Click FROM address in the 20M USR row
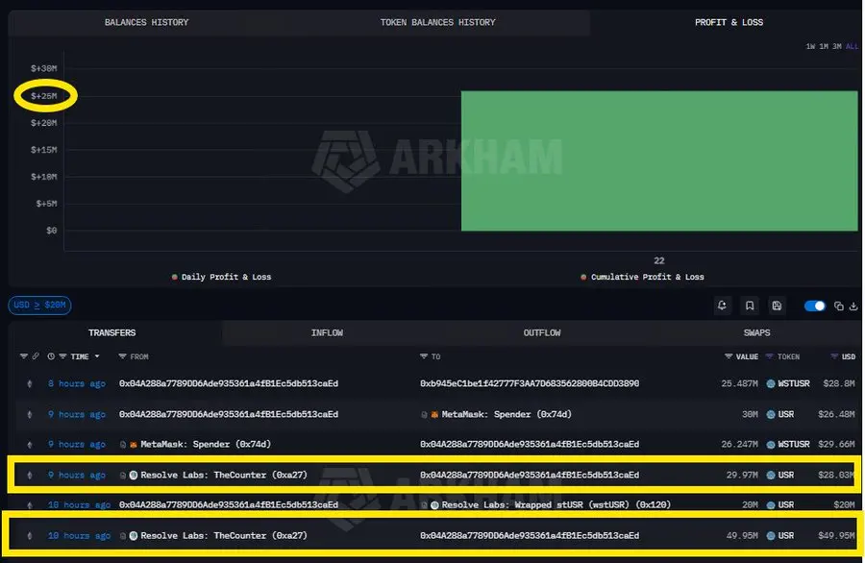Image resolution: width=865 pixels, height=563 pixels. (229, 504)
